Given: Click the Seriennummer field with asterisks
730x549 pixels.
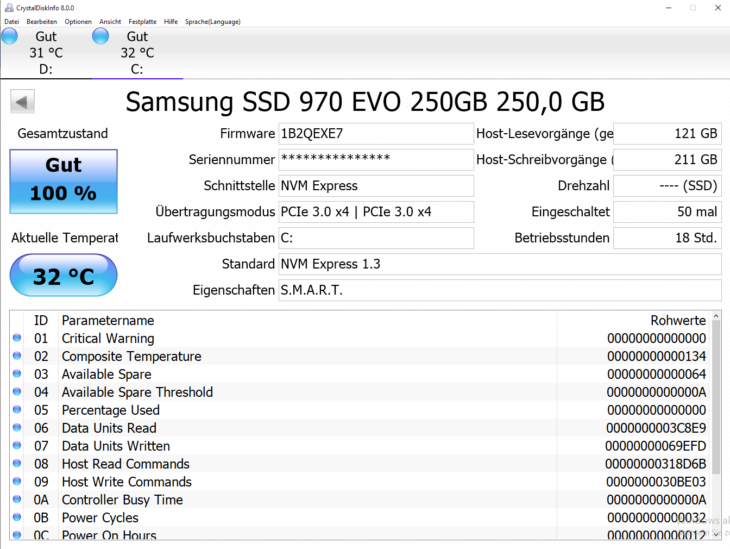Looking at the screenshot, I should click(376, 160).
